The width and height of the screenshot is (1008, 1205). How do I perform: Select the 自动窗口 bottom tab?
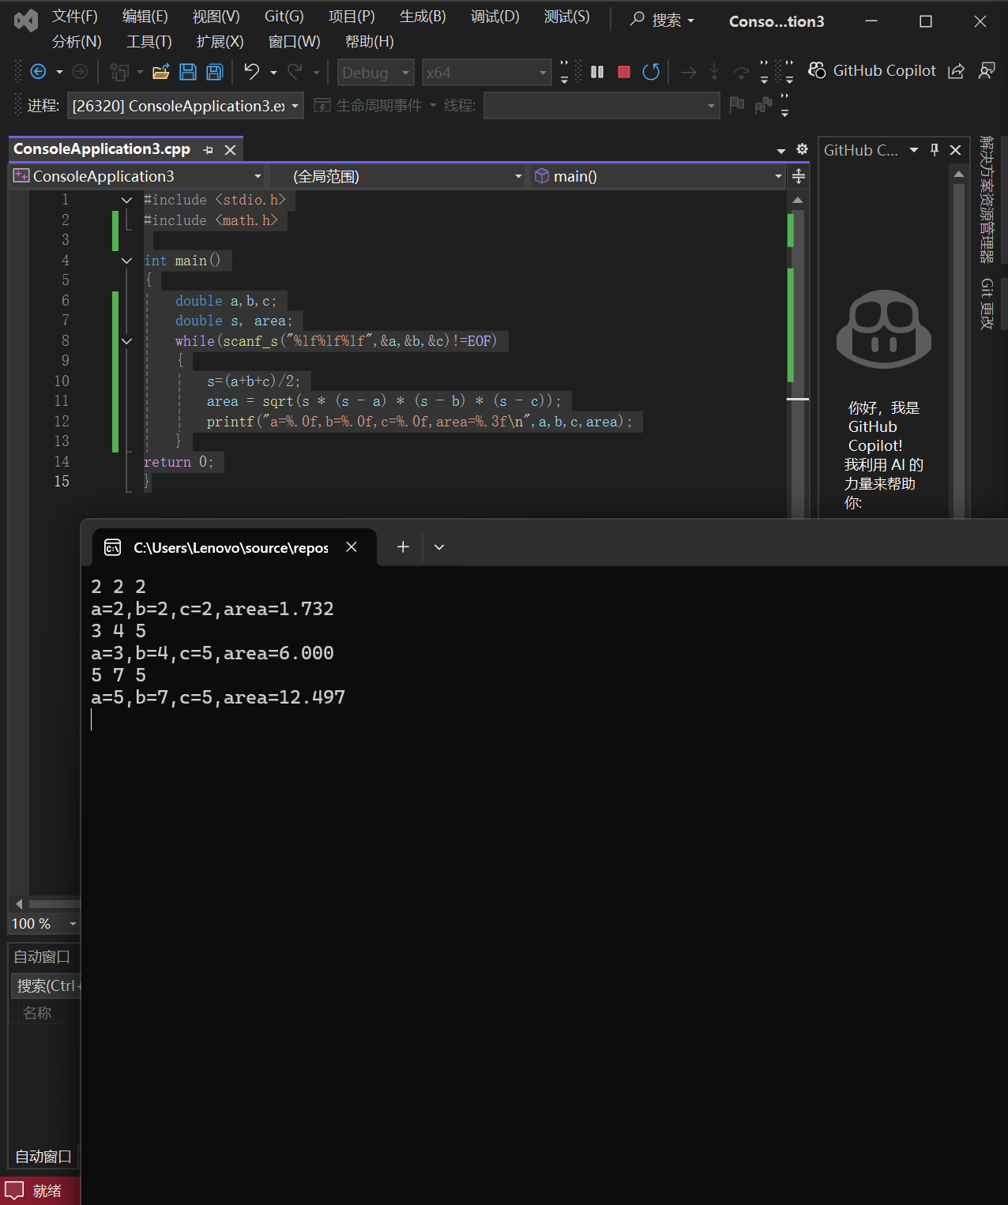click(43, 1156)
